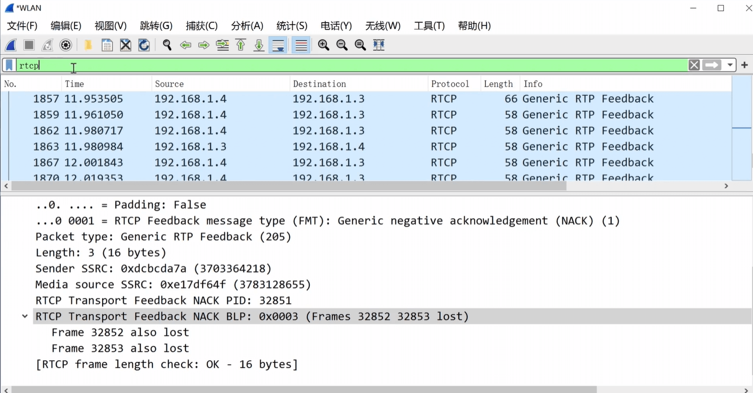Select packet number 1857

point(366,99)
